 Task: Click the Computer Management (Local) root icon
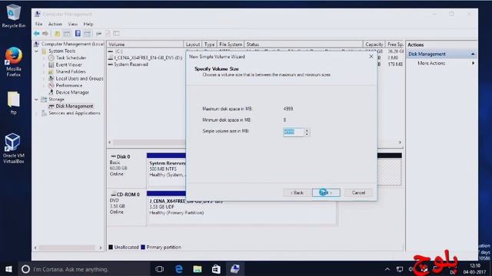point(37,44)
